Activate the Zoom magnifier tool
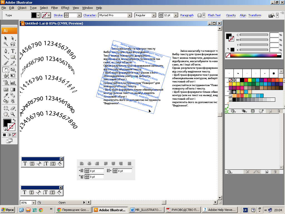 (13, 114)
